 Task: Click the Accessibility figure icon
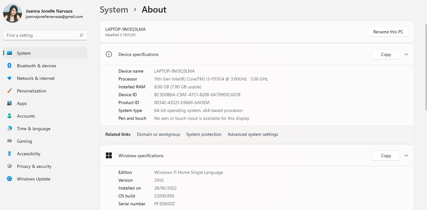[9, 154]
